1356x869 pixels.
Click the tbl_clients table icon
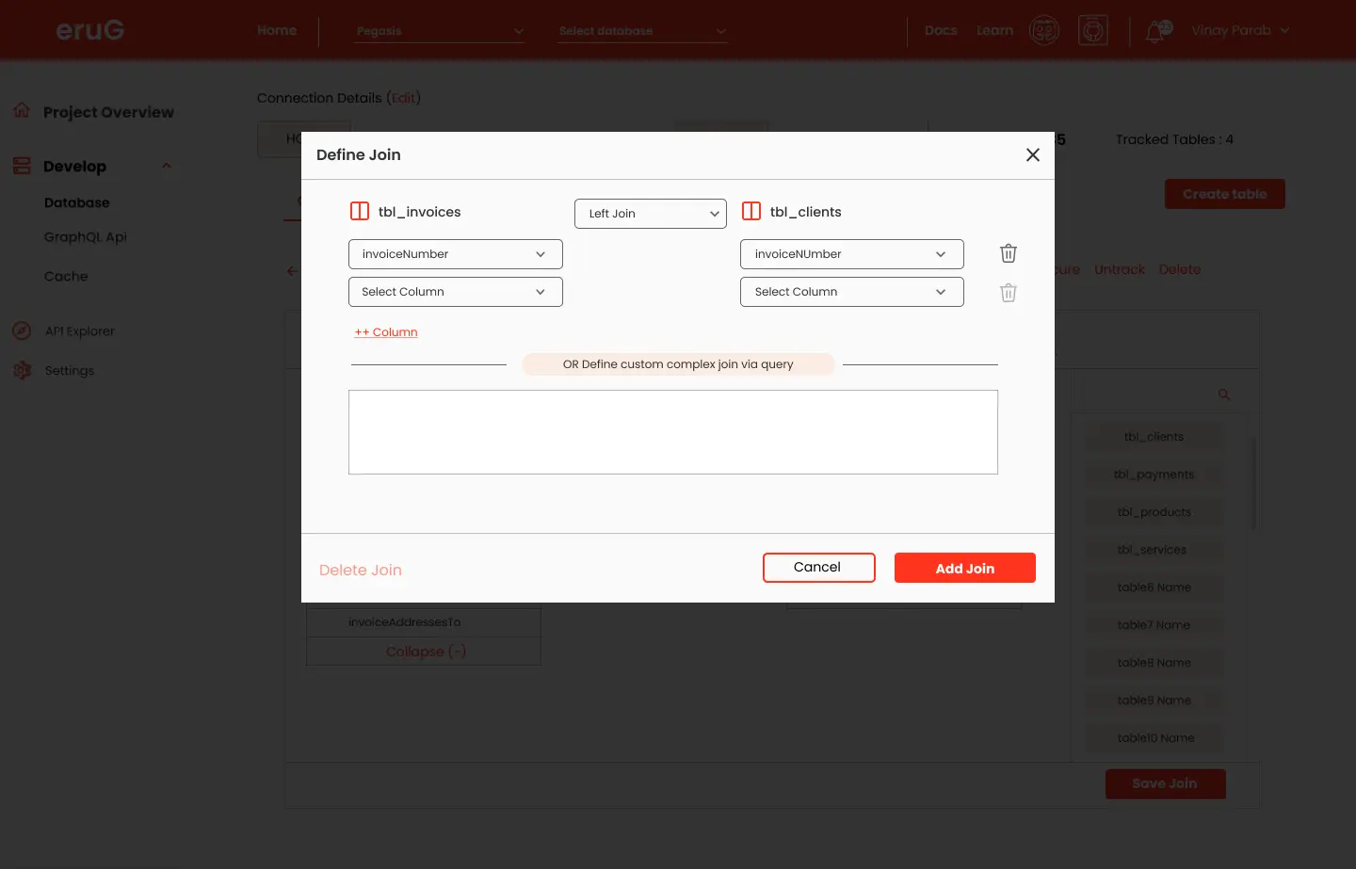coord(751,212)
